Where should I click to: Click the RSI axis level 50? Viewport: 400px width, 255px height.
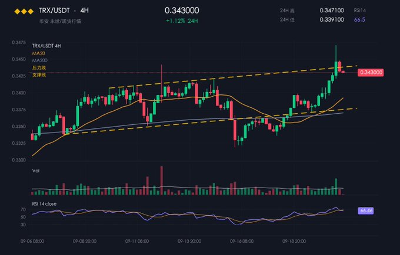click(23, 217)
